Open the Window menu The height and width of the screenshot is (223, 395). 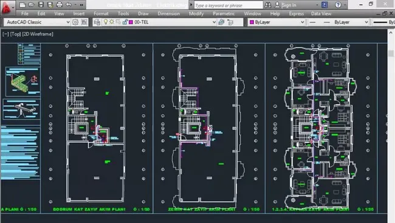coord(252,13)
